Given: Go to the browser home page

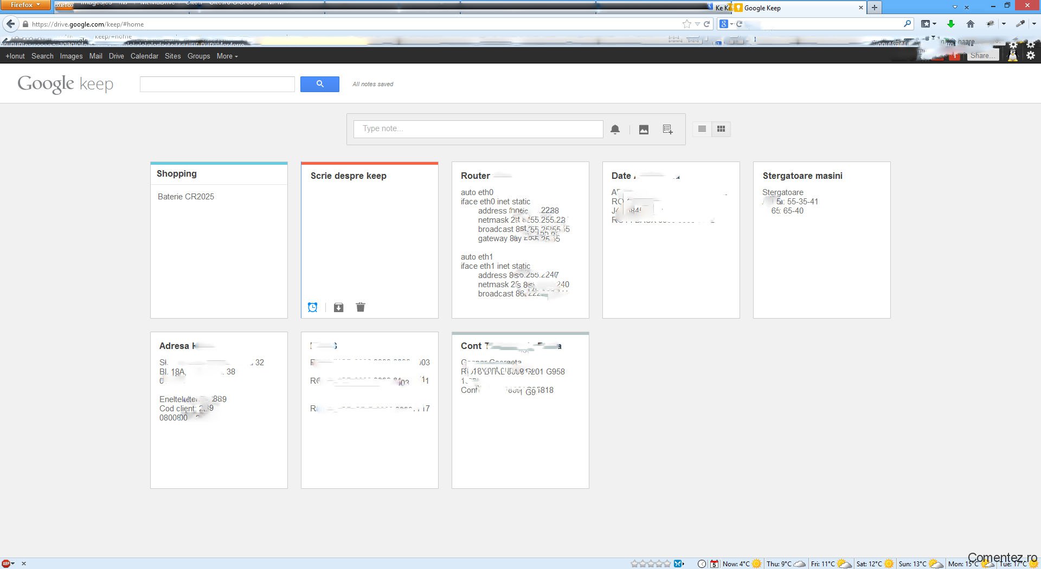Looking at the screenshot, I should pos(971,24).
